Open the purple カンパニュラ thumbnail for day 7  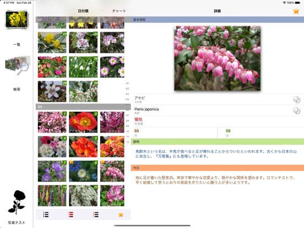(52, 171)
